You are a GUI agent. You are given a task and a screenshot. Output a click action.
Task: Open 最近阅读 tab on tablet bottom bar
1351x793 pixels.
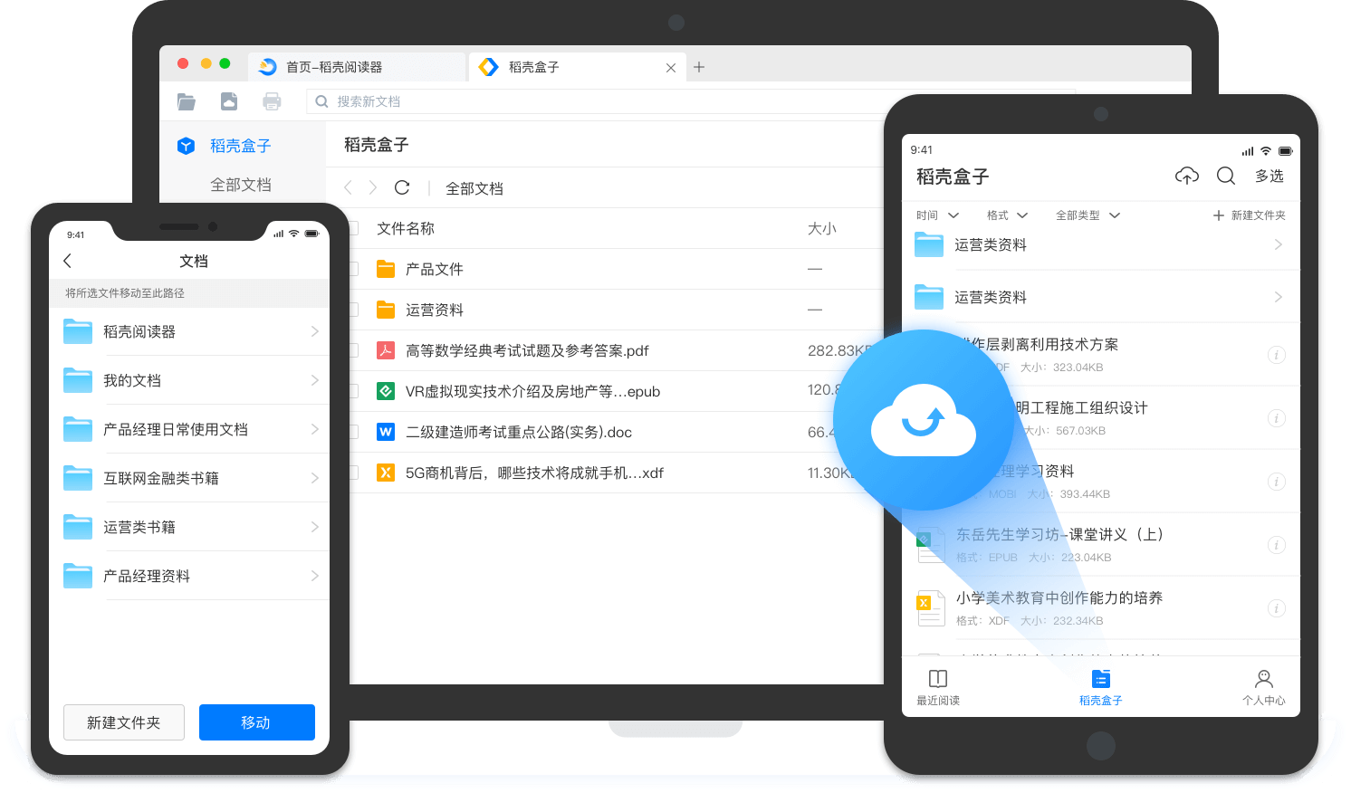(x=938, y=688)
